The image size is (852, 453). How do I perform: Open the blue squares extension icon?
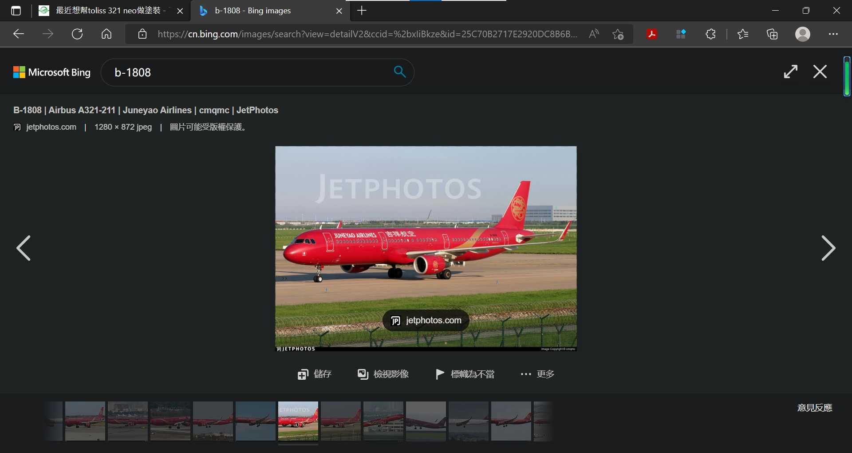[681, 34]
